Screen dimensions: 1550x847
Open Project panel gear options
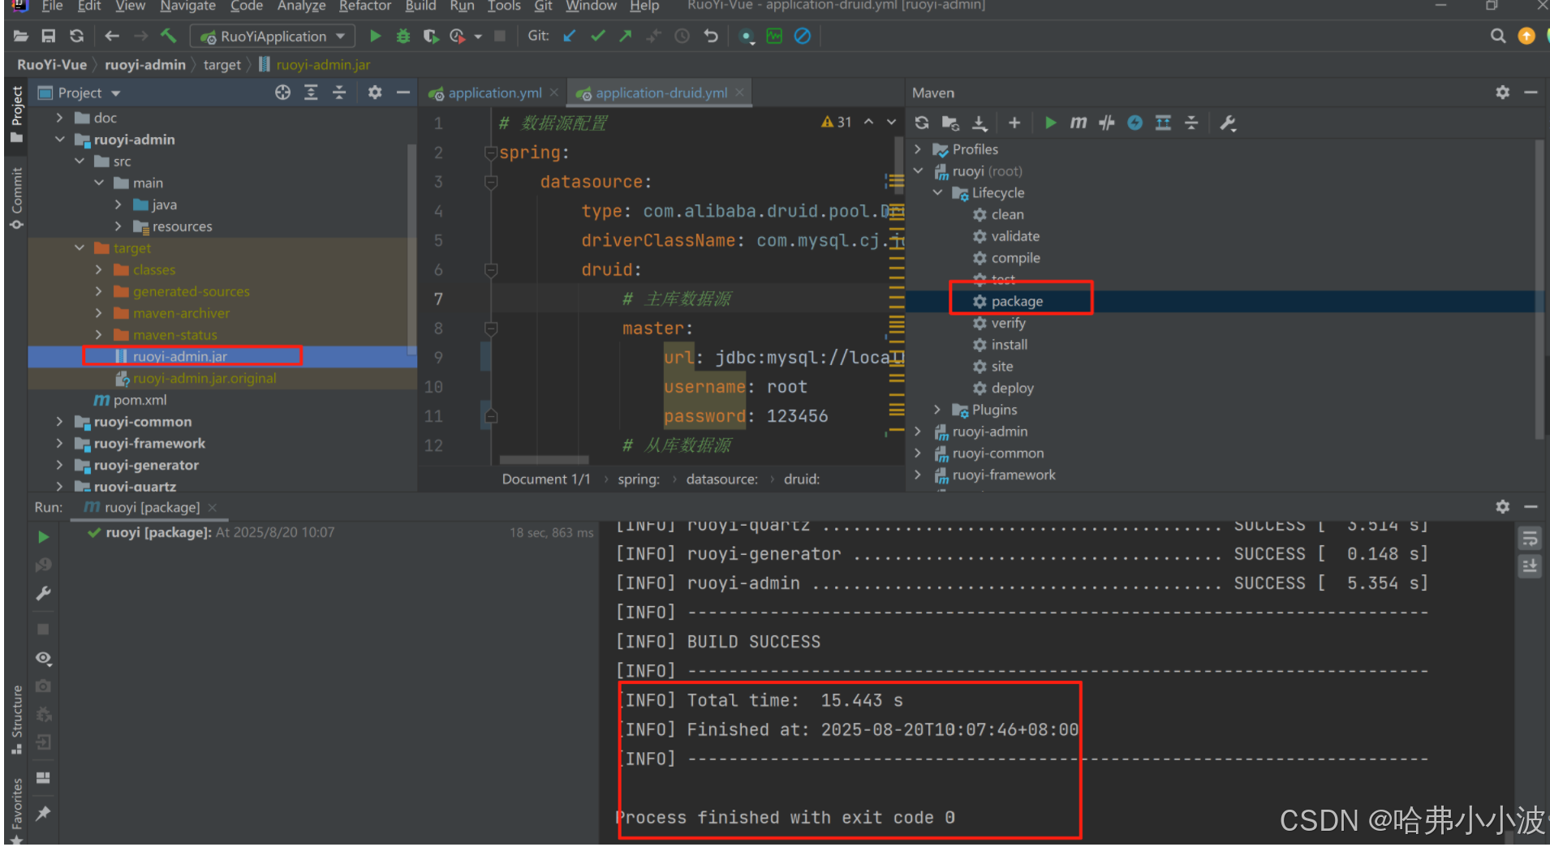pyautogui.click(x=375, y=92)
